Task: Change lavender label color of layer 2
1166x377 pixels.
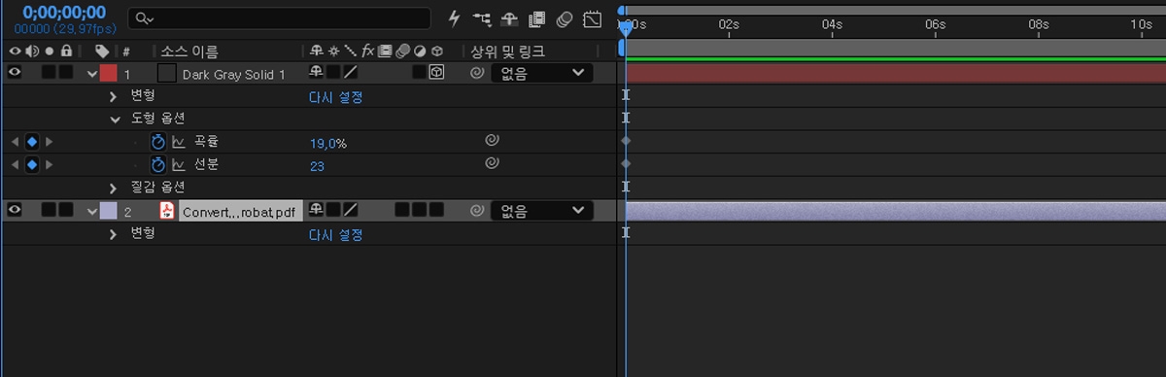Action: (108, 210)
